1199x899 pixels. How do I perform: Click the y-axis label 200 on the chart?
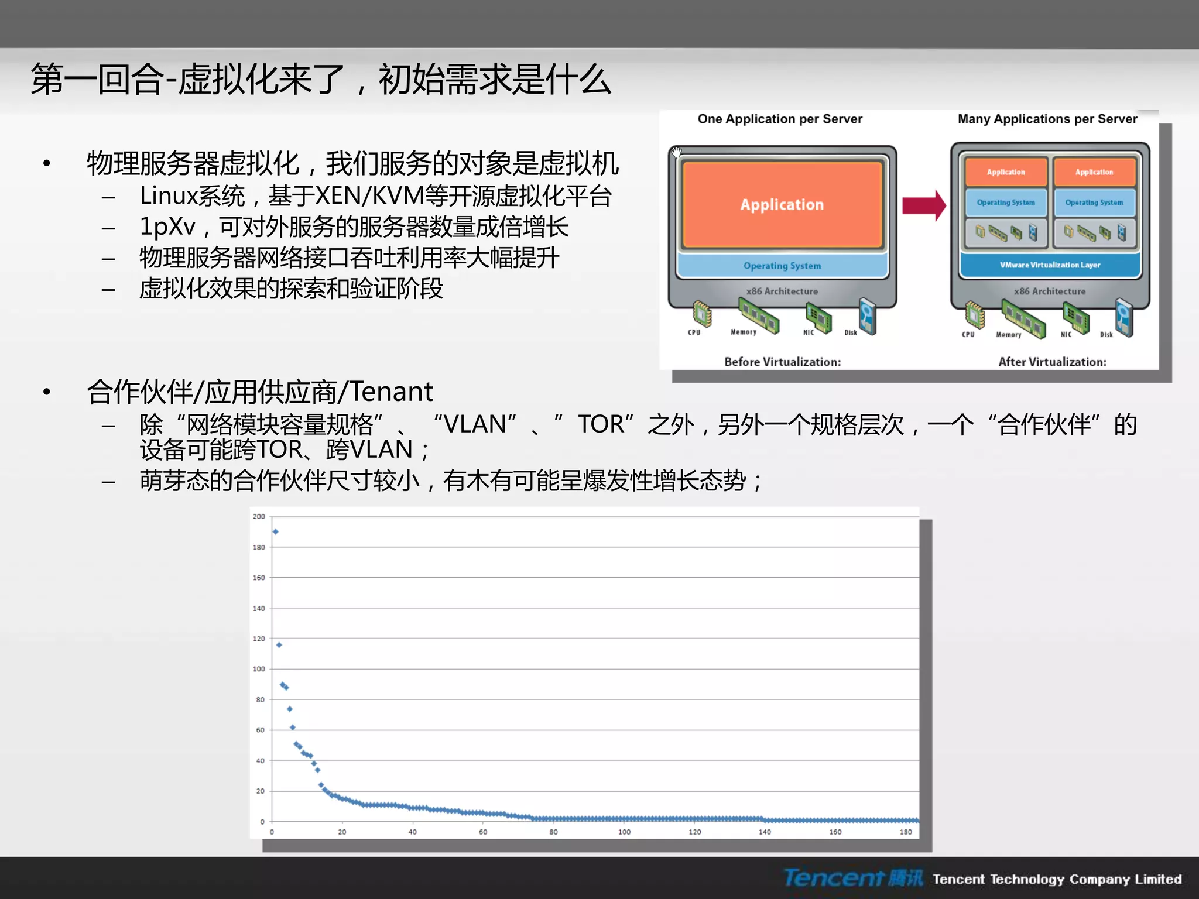[x=259, y=517]
